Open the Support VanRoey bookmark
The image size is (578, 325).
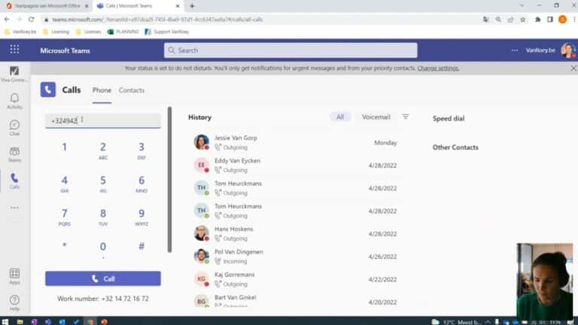167,32
